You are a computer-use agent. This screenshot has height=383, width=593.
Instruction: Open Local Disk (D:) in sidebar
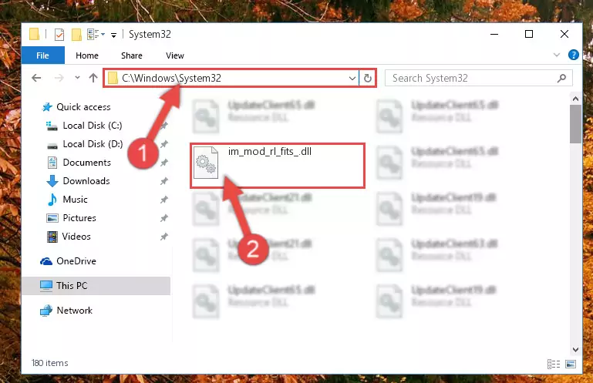coord(93,144)
